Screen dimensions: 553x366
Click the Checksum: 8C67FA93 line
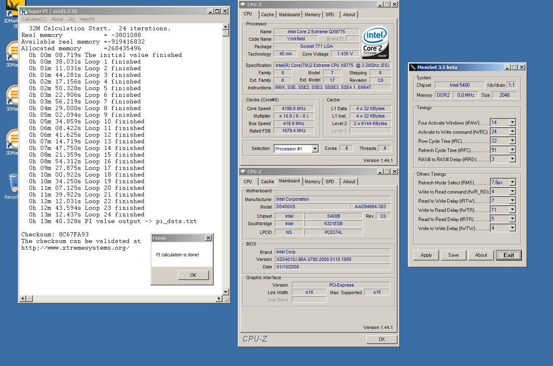pyautogui.click(x=55, y=234)
